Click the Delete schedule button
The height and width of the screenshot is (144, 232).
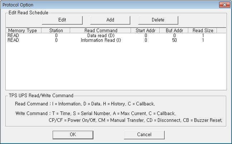158,20
